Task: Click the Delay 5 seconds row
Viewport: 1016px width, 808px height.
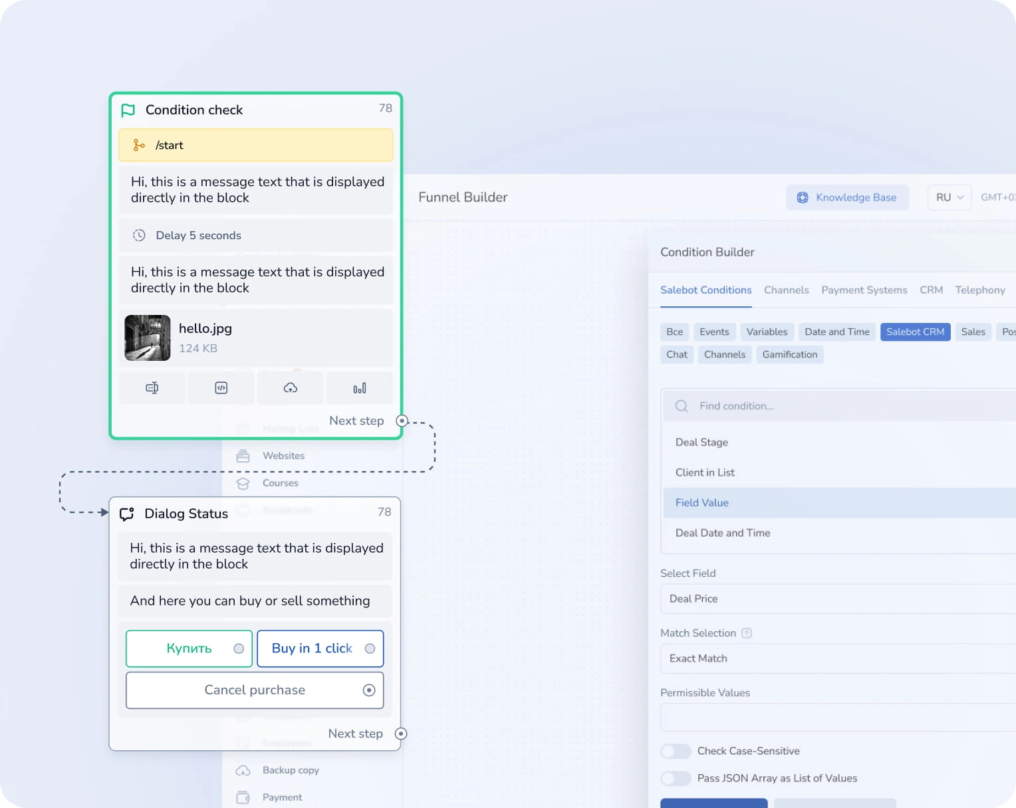Action: (256, 235)
